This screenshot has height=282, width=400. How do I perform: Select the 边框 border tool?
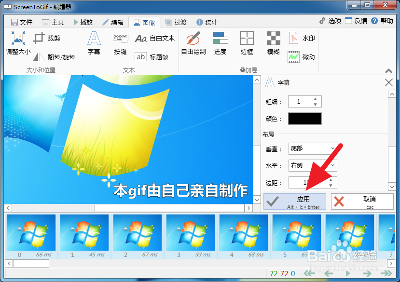(247, 42)
